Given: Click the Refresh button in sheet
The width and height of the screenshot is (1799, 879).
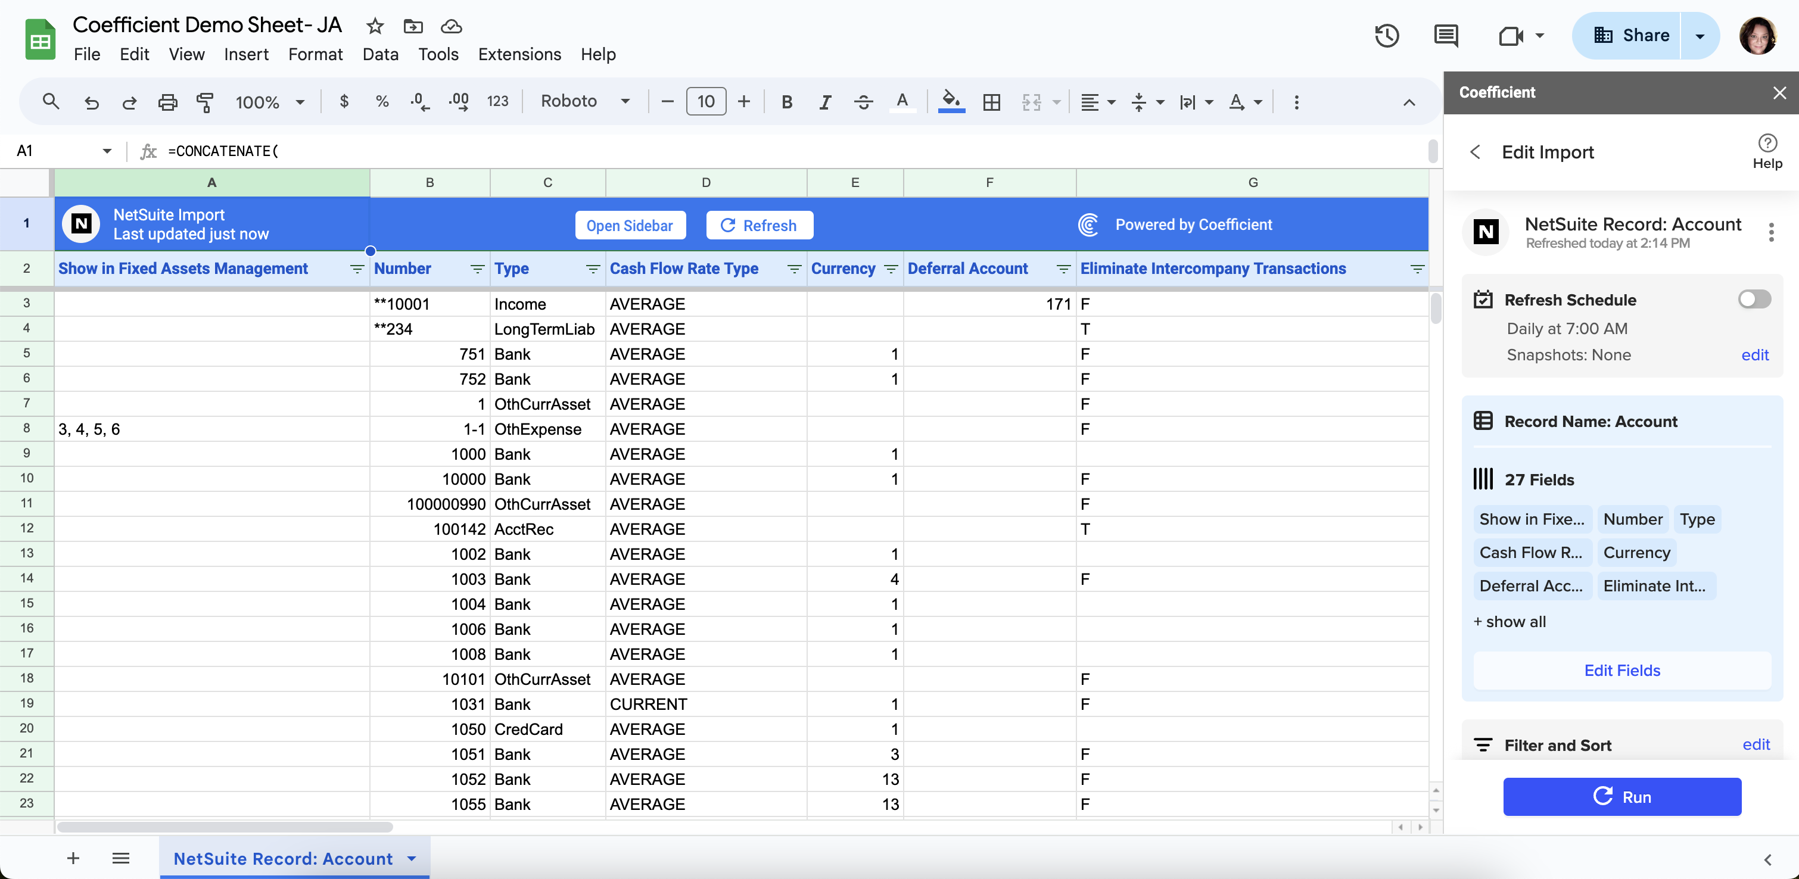Looking at the screenshot, I should 759,225.
